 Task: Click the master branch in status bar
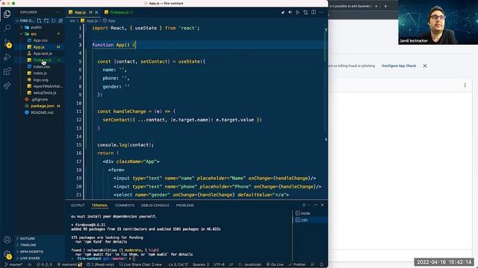(x=13, y=264)
